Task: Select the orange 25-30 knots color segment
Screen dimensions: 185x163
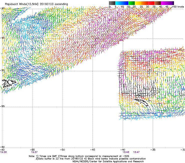Action: pyautogui.click(x=144, y=3)
